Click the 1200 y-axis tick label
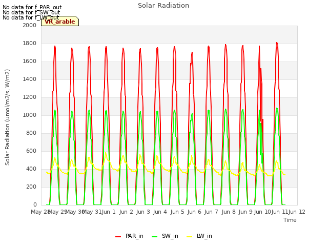This screenshot has height=246, width=328. point(30,97)
